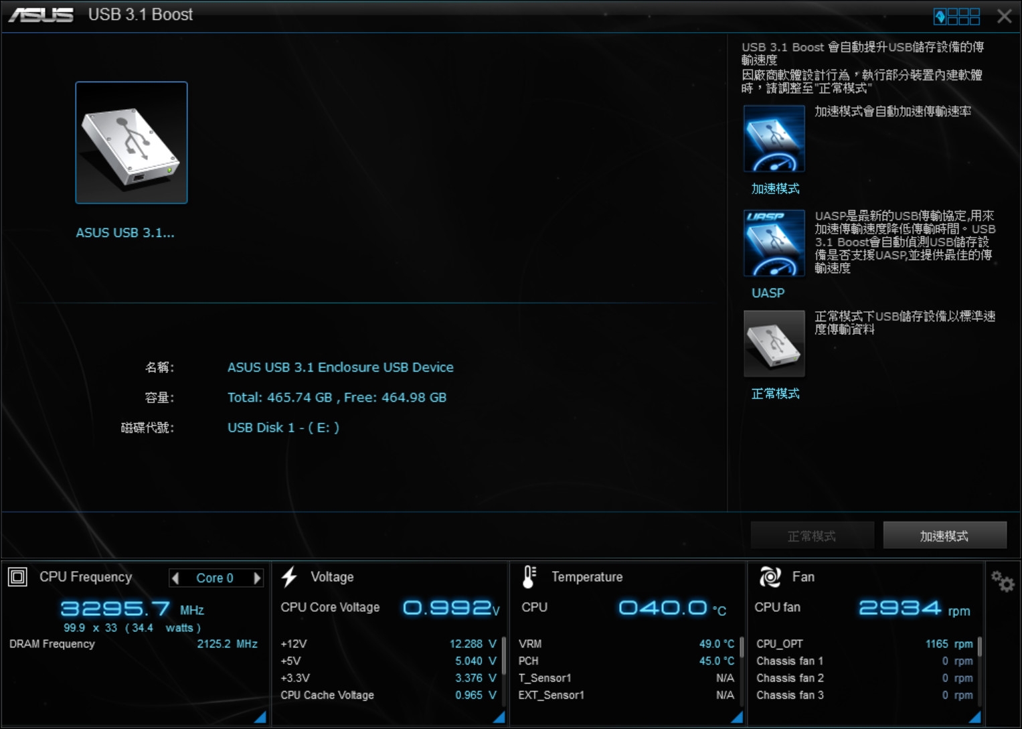Screen dimensions: 1022x729
Task: Expand the Fan panel corner triangle
Action: point(975,717)
